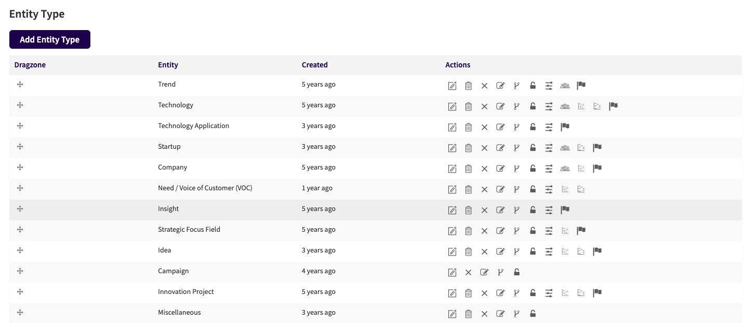Image resolution: width=748 pixels, height=323 pixels.
Task: Remove Campaign using the X icon
Action: pos(468,272)
